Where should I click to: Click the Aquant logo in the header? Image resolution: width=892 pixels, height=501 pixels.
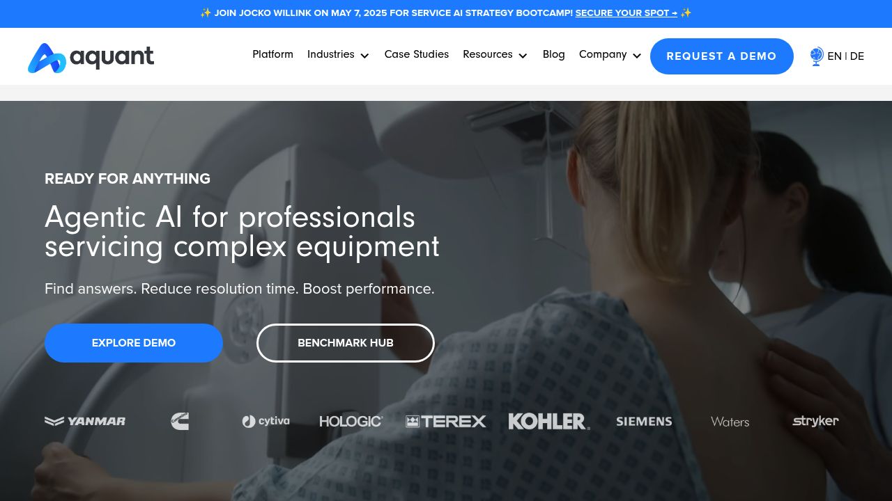[x=91, y=58]
